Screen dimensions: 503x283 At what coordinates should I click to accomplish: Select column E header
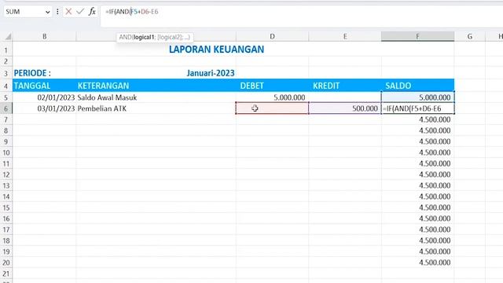pyautogui.click(x=345, y=36)
